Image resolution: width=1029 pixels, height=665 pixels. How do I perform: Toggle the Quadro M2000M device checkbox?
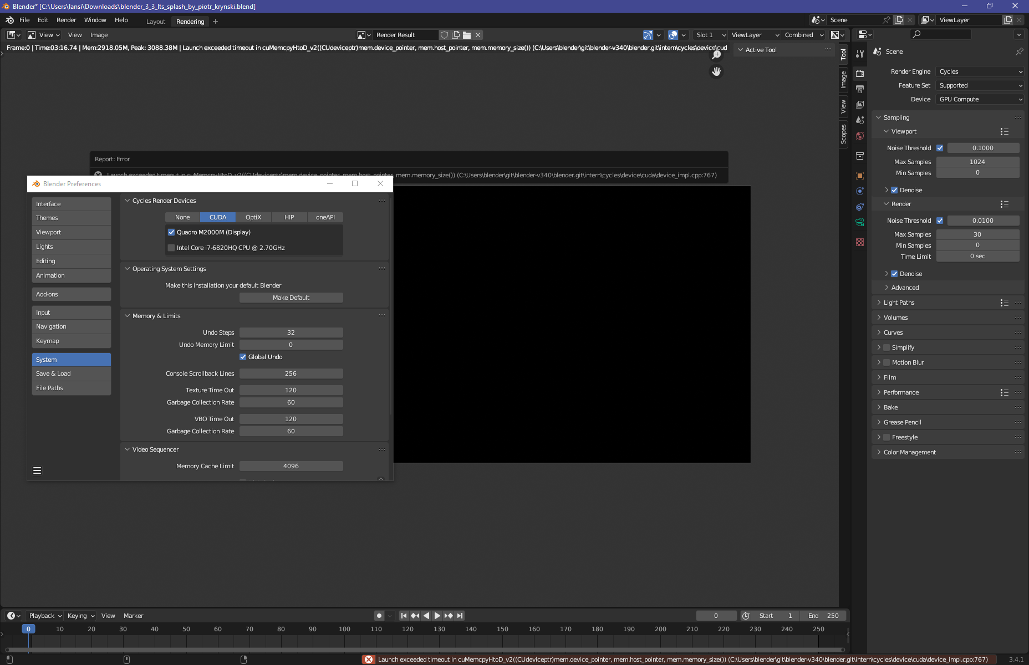[171, 232]
